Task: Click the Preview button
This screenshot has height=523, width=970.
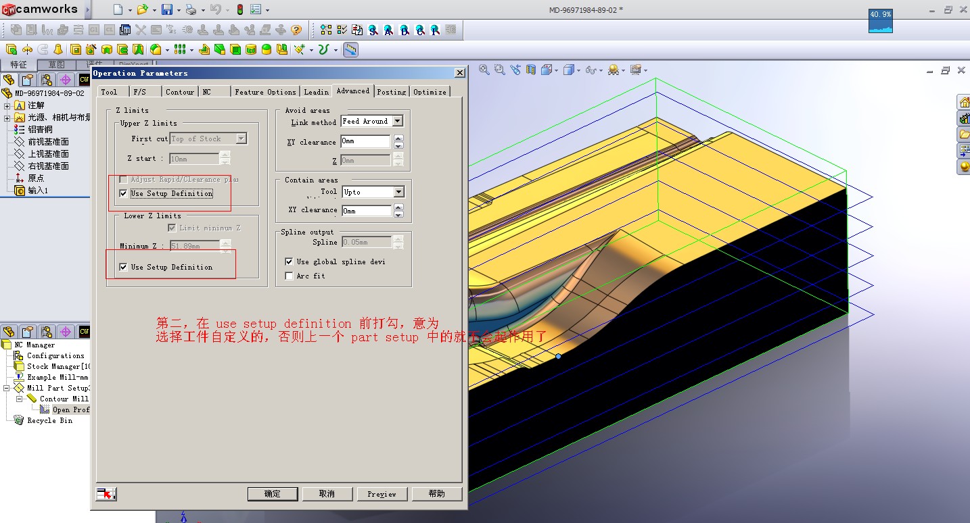Action: (382, 494)
